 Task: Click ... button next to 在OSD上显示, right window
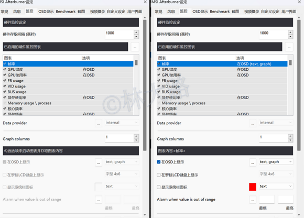(253, 162)
